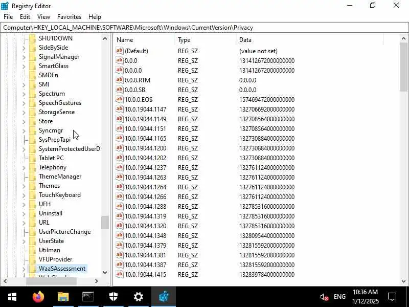Click the registry path address bar
The height and width of the screenshot is (307, 409).
click(204, 28)
